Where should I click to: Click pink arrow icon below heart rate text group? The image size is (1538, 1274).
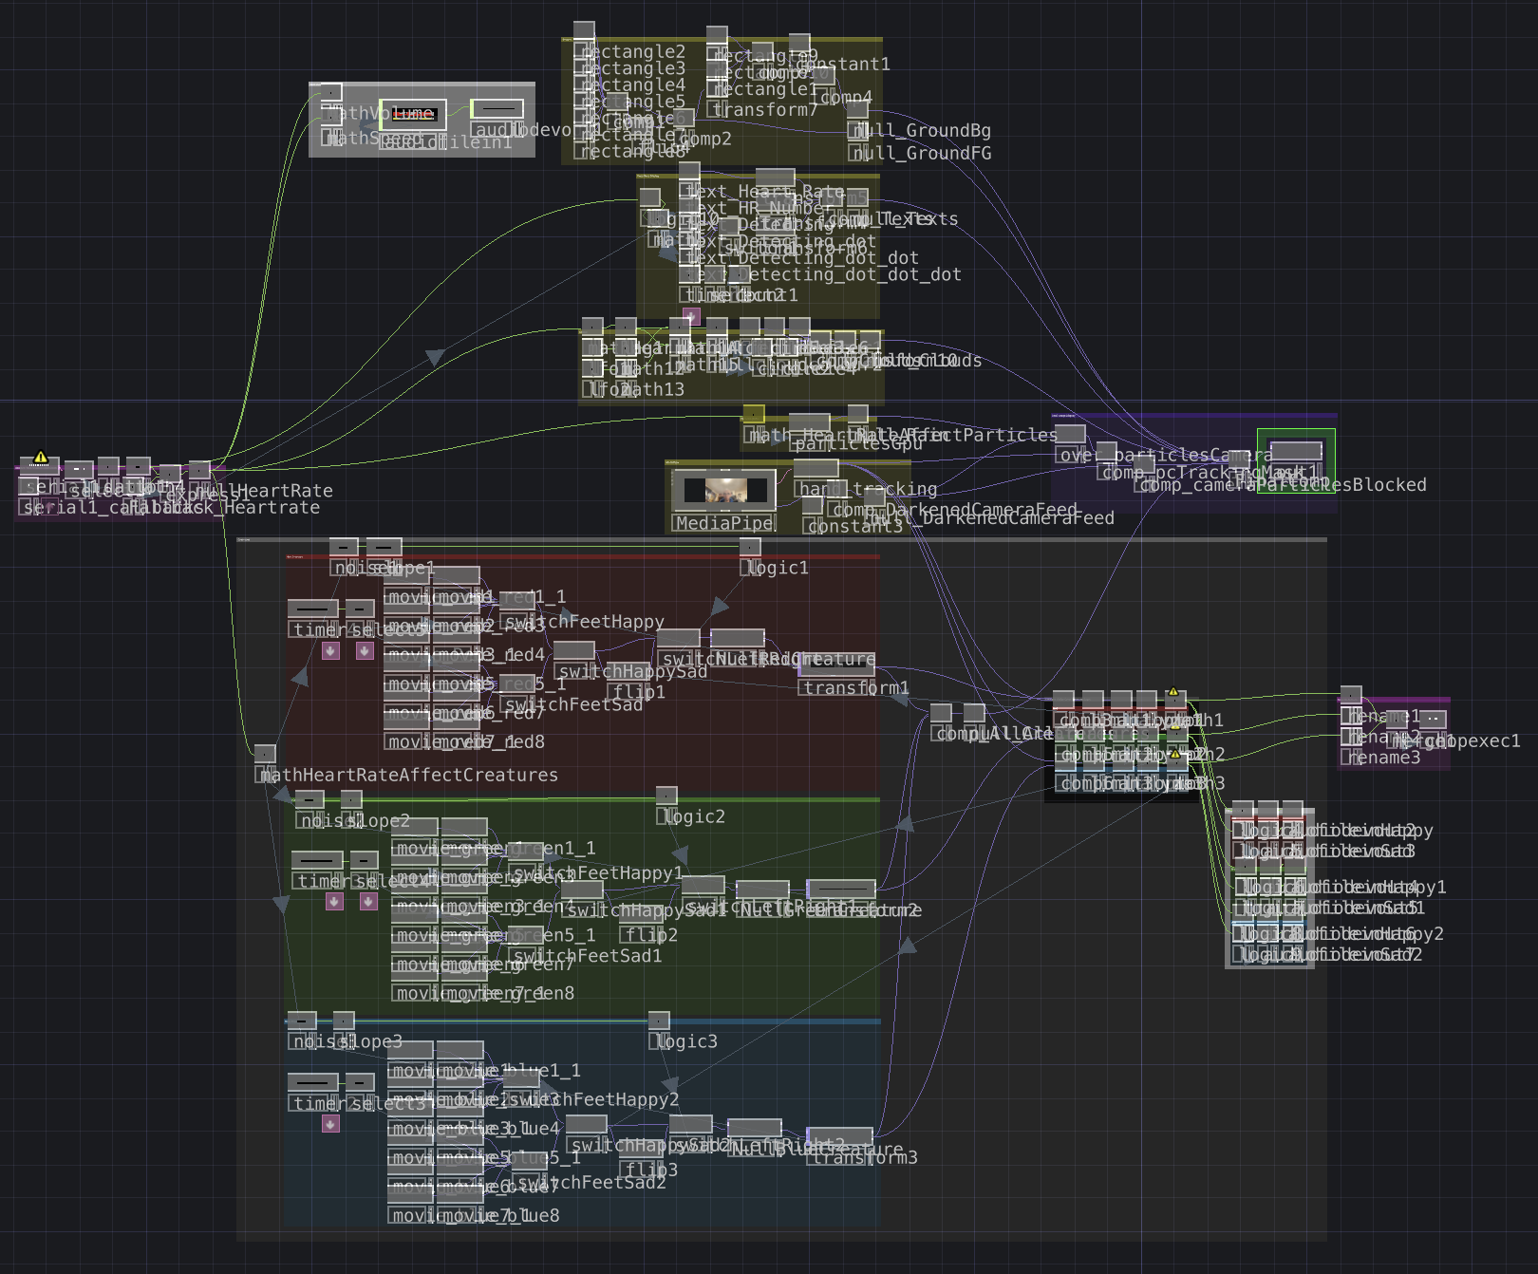point(691,316)
